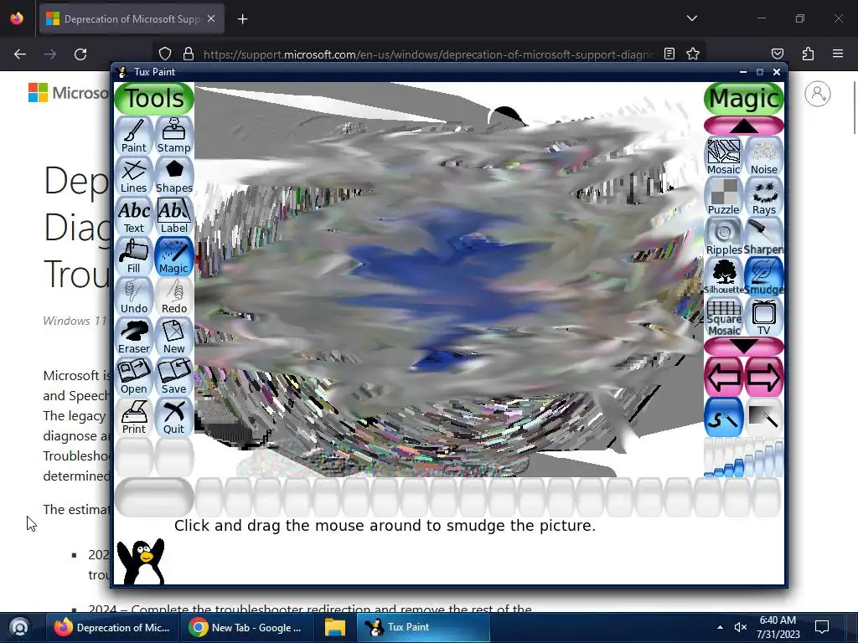Viewport: 858px width, 643px height.
Task: Open File Explorer from the taskbar
Action: (x=335, y=628)
